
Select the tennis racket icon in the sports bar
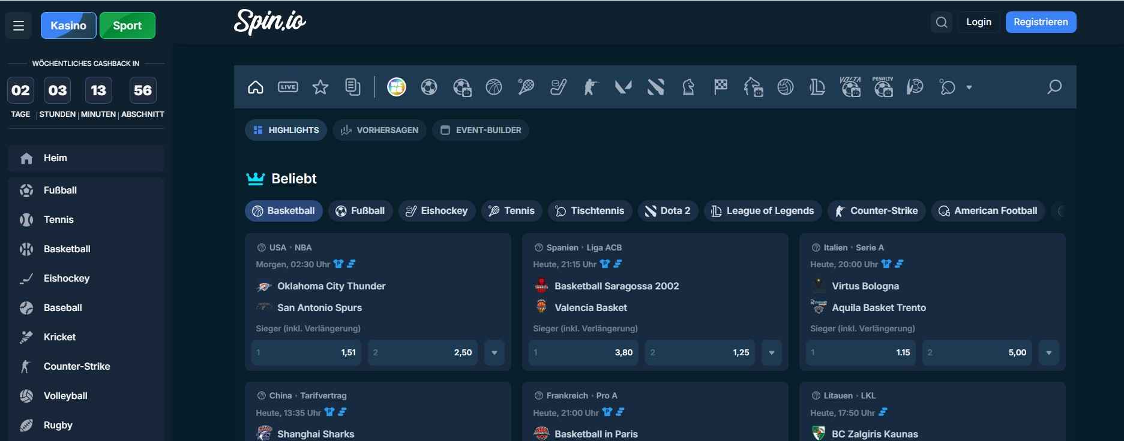(x=526, y=87)
